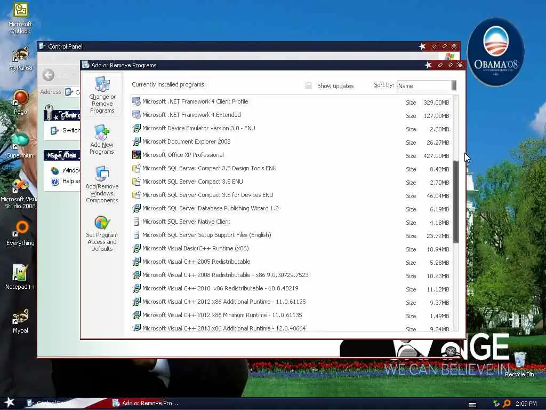
Task: Click the 2:09 PM taskbar clock
Action: pyautogui.click(x=526, y=404)
